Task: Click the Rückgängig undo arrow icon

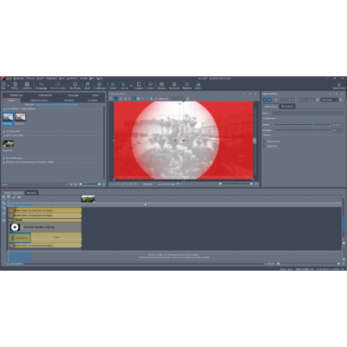Action: click(x=41, y=85)
